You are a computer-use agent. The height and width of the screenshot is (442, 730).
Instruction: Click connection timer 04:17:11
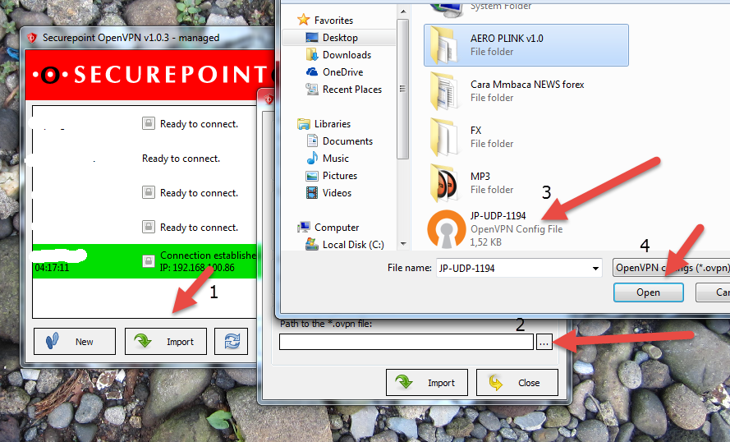click(52, 268)
